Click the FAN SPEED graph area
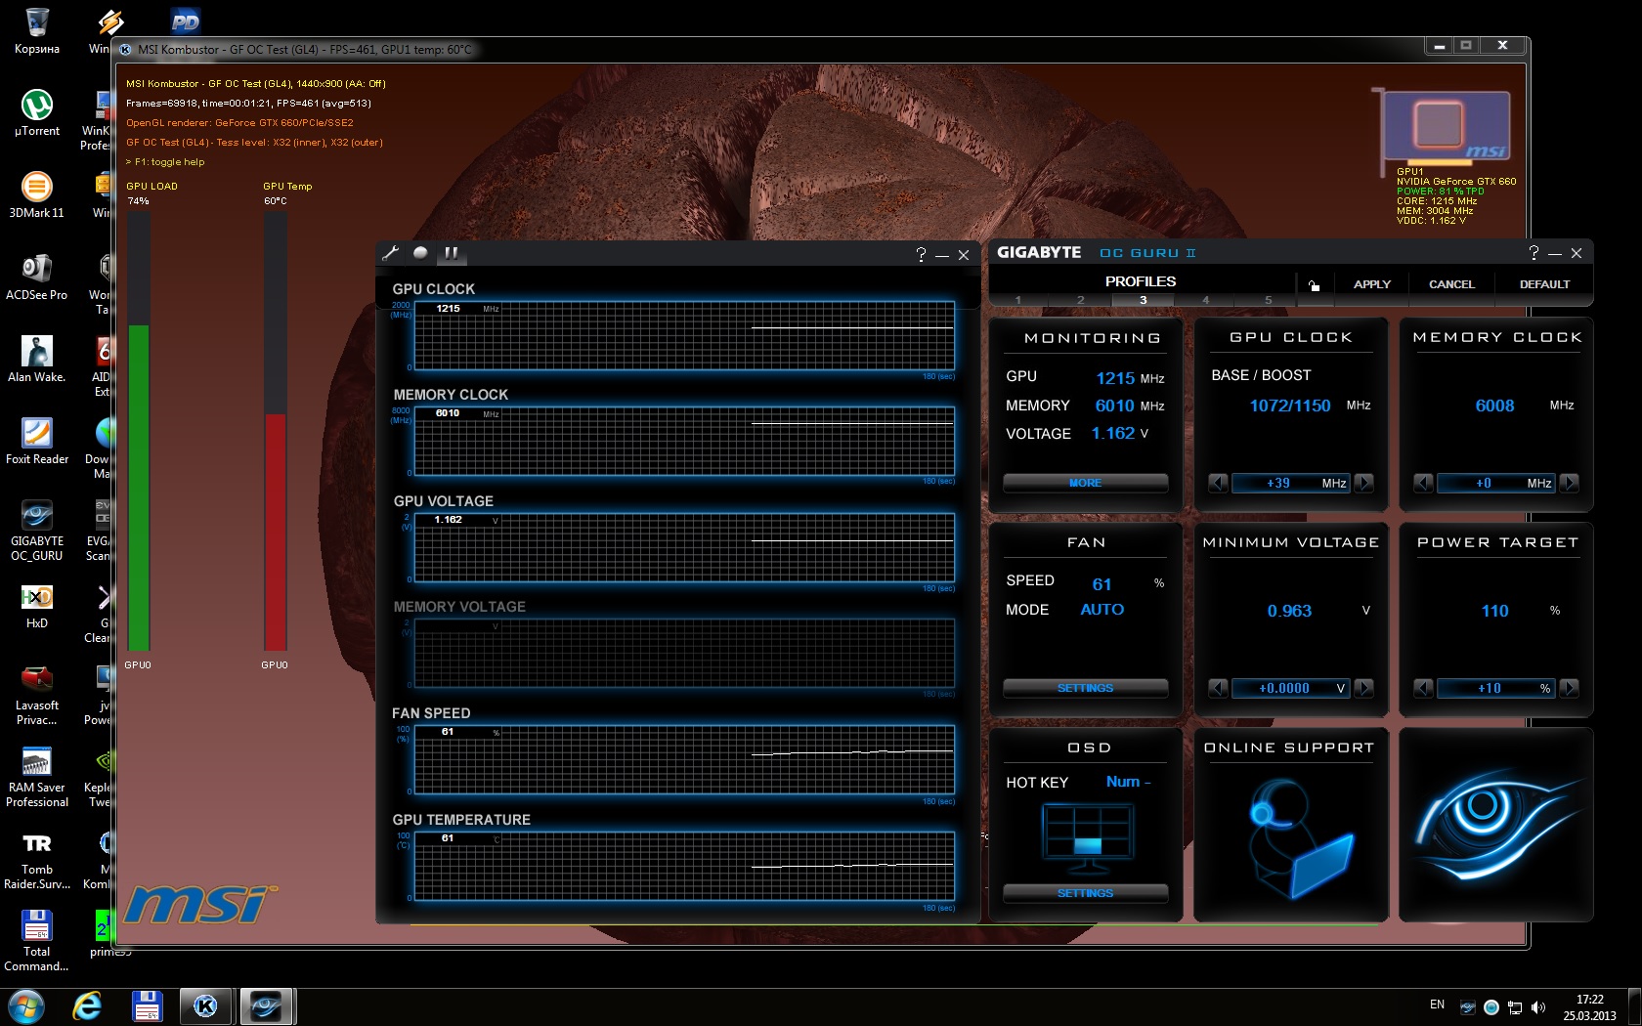 tap(684, 760)
